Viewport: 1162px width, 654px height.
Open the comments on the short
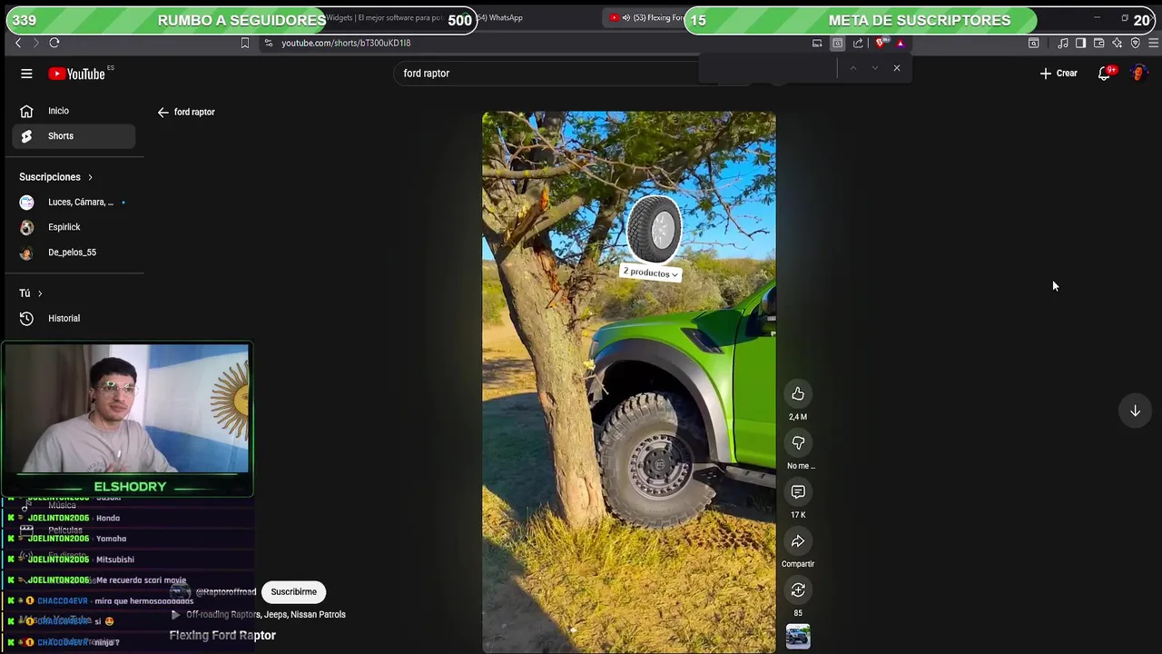(x=798, y=492)
